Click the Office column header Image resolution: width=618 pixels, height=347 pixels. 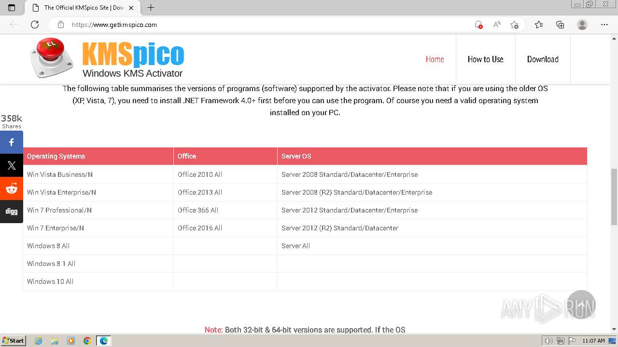click(225, 156)
